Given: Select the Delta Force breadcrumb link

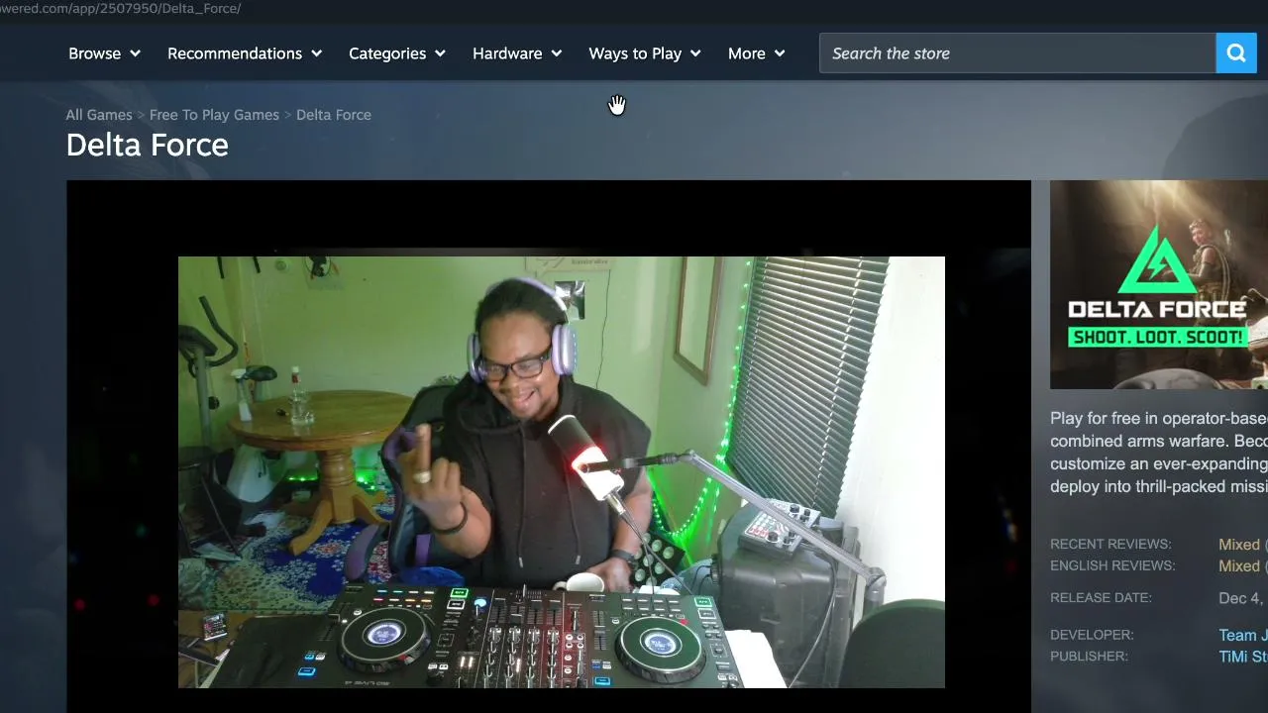Looking at the screenshot, I should (334, 115).
